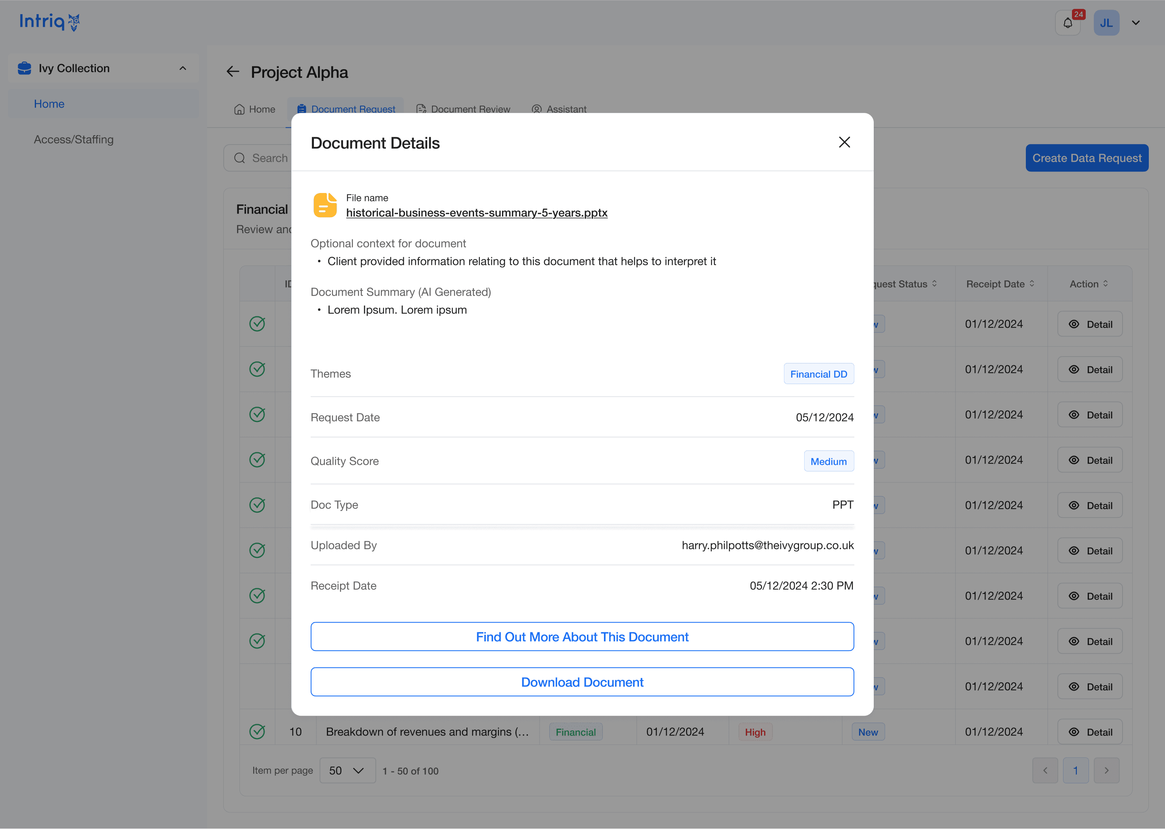Click the Ivy Collection briefcase icon
The image size is (1165, 829).
pyautogui.click(x=25, y=68)
